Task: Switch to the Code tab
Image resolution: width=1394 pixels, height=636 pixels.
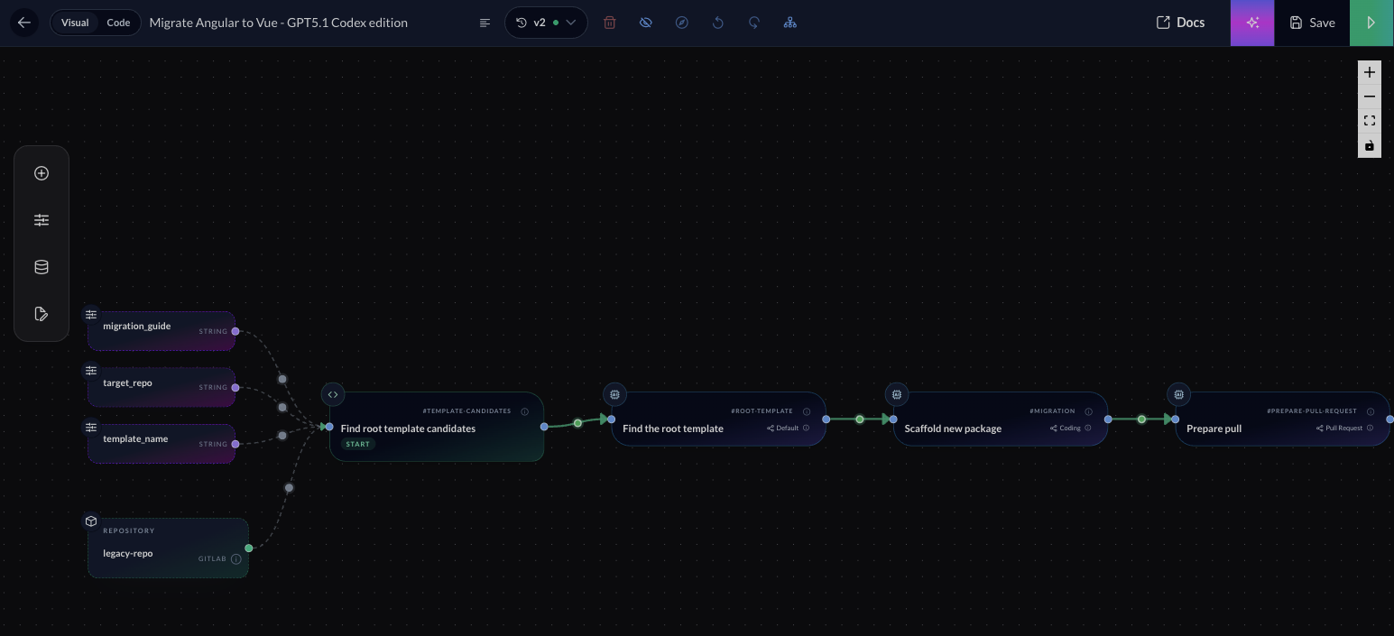Action: 116,23
